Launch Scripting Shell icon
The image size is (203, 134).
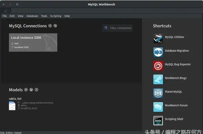pos(158,120)
